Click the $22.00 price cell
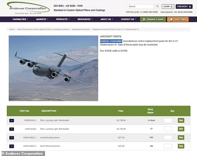The image size is (197, 156). [121, 146]
